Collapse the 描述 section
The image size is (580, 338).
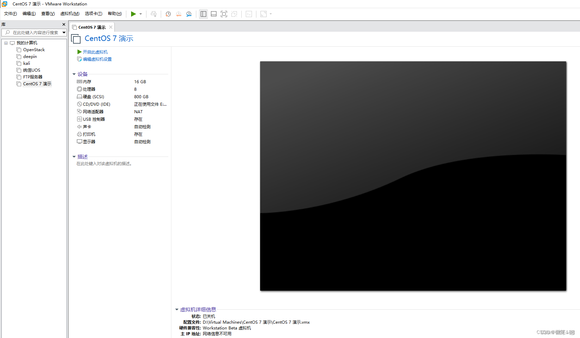point(74,157)
